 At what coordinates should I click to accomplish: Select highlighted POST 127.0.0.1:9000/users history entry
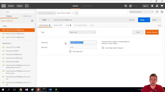[17, 30]
